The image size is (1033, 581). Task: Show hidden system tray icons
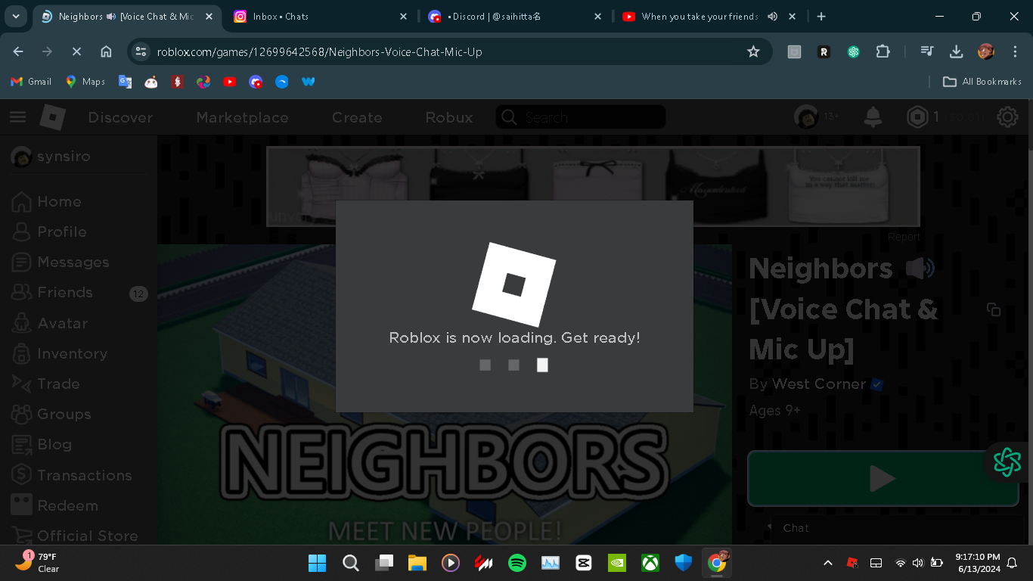827,563
